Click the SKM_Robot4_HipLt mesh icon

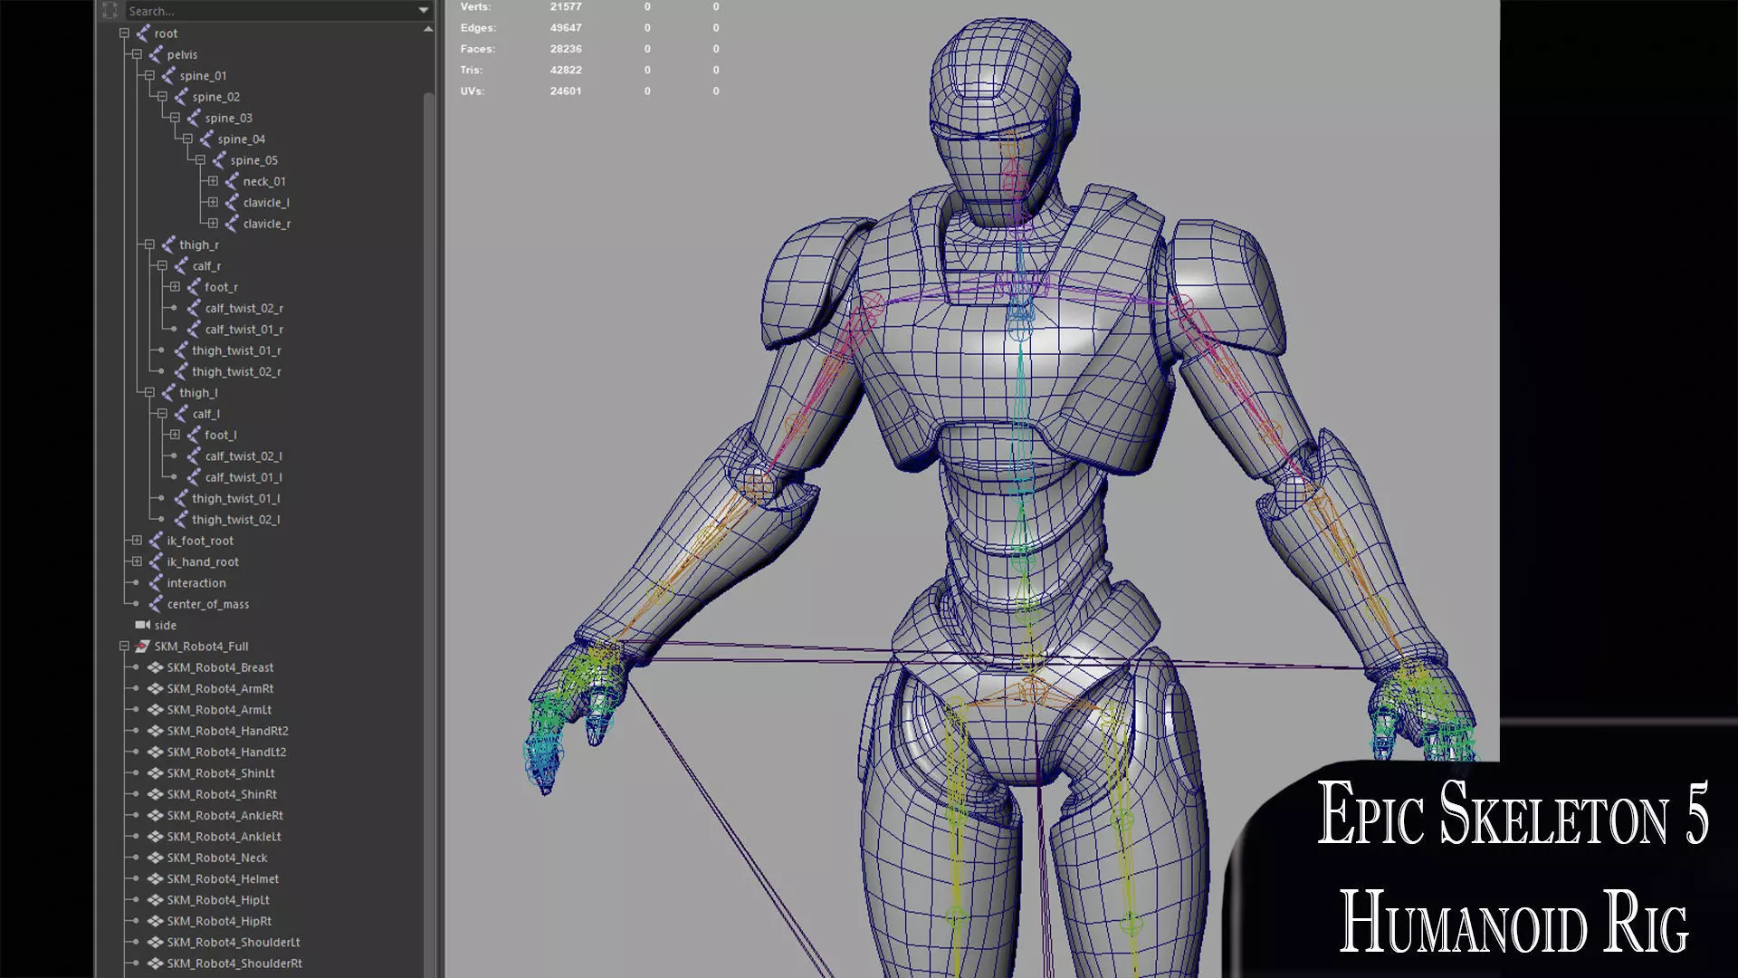(155, 900)
